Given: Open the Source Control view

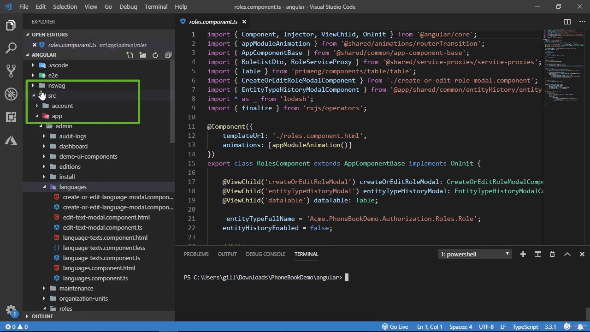Looking at the screenshot, I should 11,71.
